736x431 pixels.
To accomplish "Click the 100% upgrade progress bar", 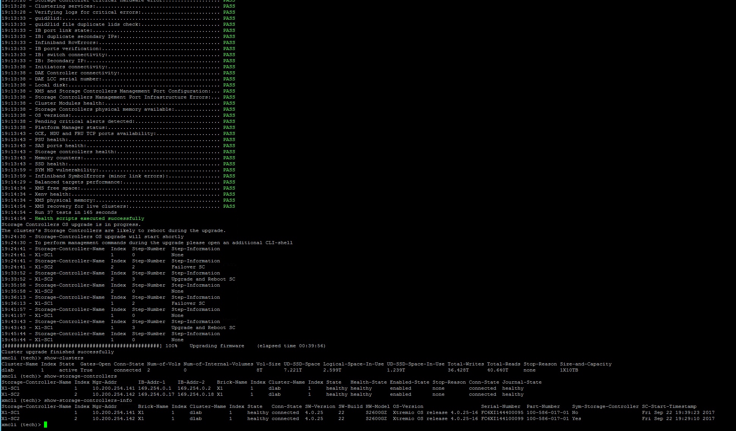I will 82,346.
